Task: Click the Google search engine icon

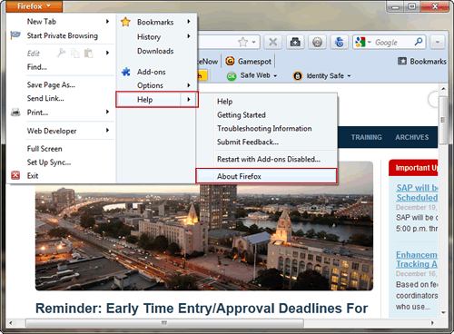Action: [x=360, y=42]
